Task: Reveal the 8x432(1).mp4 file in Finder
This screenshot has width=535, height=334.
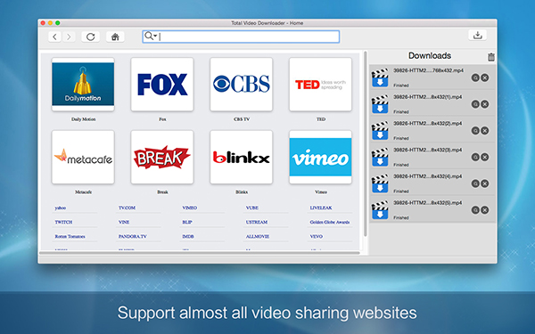Action: click(475, 104)
